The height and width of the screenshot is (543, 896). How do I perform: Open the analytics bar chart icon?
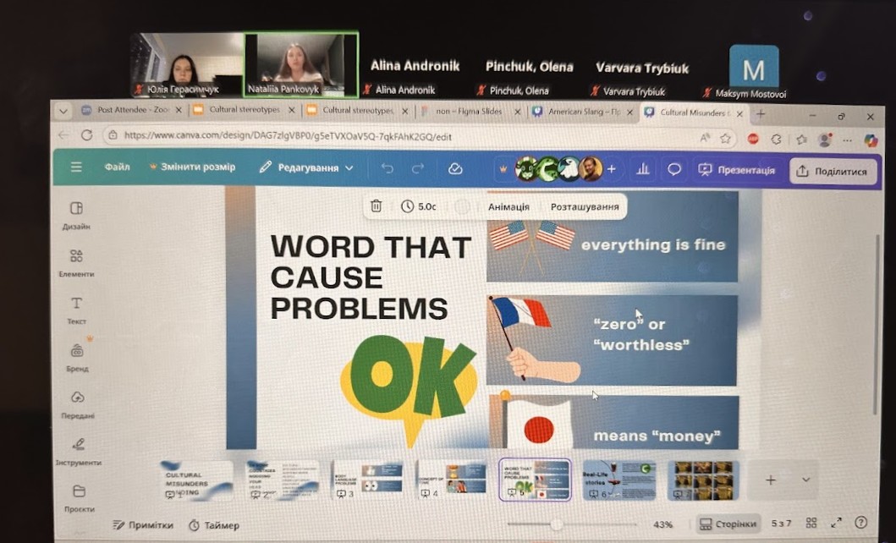[x=643, y=169]
